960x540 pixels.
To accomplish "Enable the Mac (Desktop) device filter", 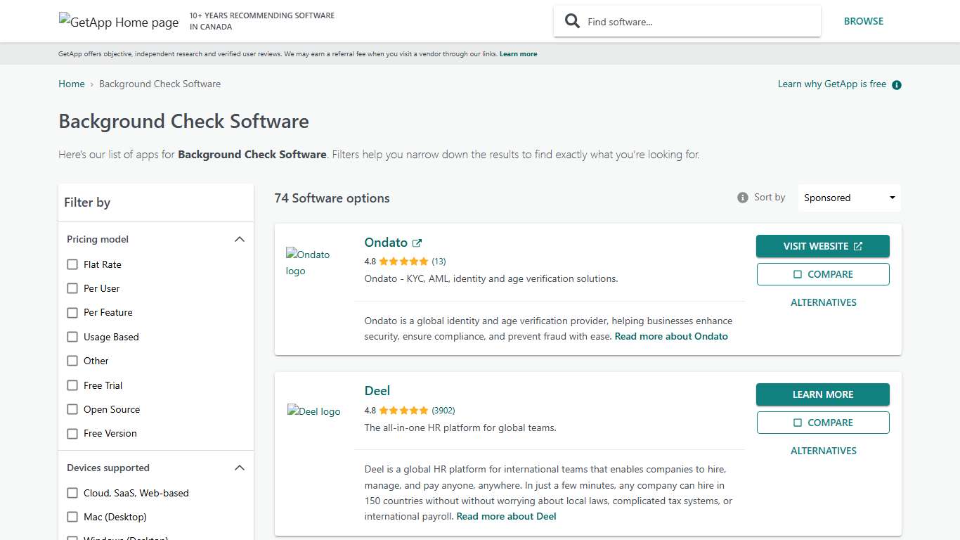I will [x=72, y=517].
